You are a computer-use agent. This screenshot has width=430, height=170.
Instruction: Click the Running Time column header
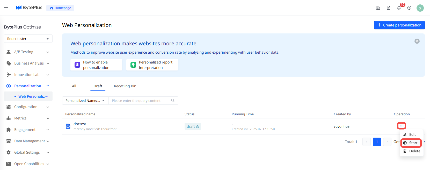click(x=243, y=114)
